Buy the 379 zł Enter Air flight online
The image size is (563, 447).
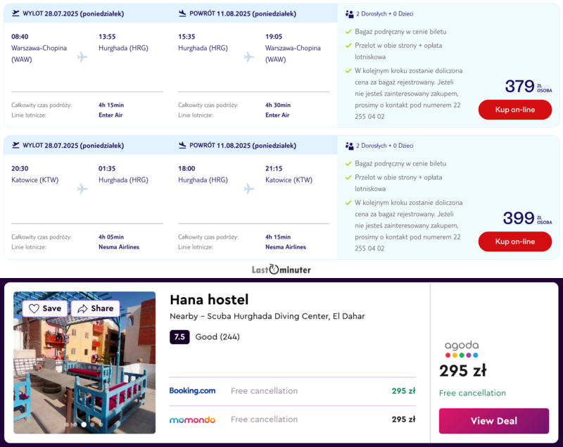[x=515, y=110]
